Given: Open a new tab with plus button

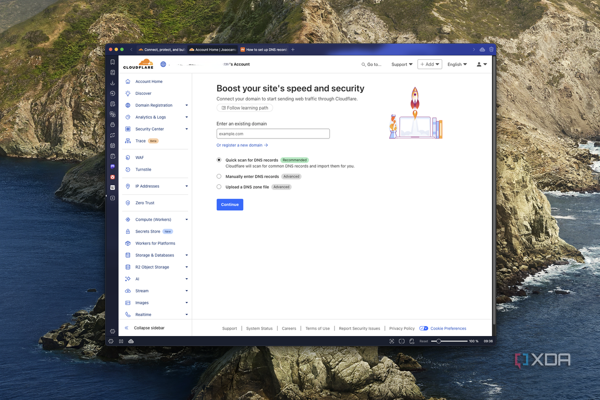Looking at the screenshot, I should 293,49.
